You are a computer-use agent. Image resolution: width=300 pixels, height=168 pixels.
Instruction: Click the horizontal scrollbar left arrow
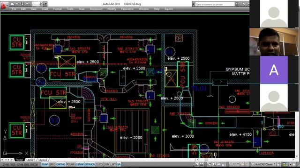pyautogui.click(x=198, y=160)
